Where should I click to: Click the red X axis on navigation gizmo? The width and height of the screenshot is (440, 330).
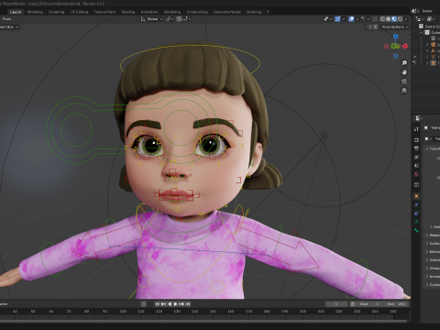(x=405, y=46)
